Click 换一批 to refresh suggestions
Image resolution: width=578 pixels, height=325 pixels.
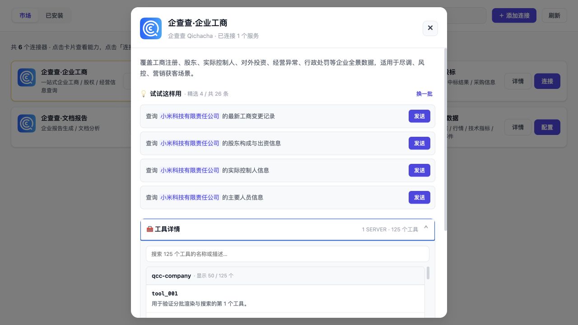[x=424, y=94]
